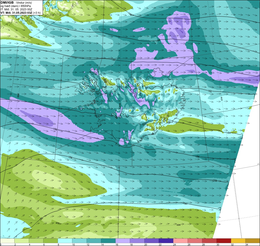Click the legend tick label '16'
Screen dimensions: 260x246
point(117,244)
